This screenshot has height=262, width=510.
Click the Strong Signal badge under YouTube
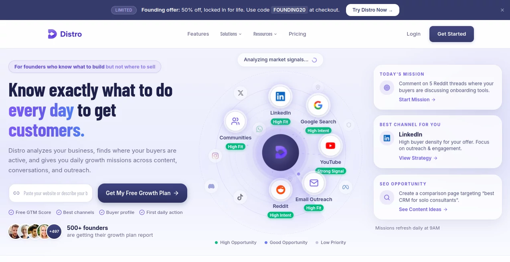pyautogui.click(x=330, y=171)
